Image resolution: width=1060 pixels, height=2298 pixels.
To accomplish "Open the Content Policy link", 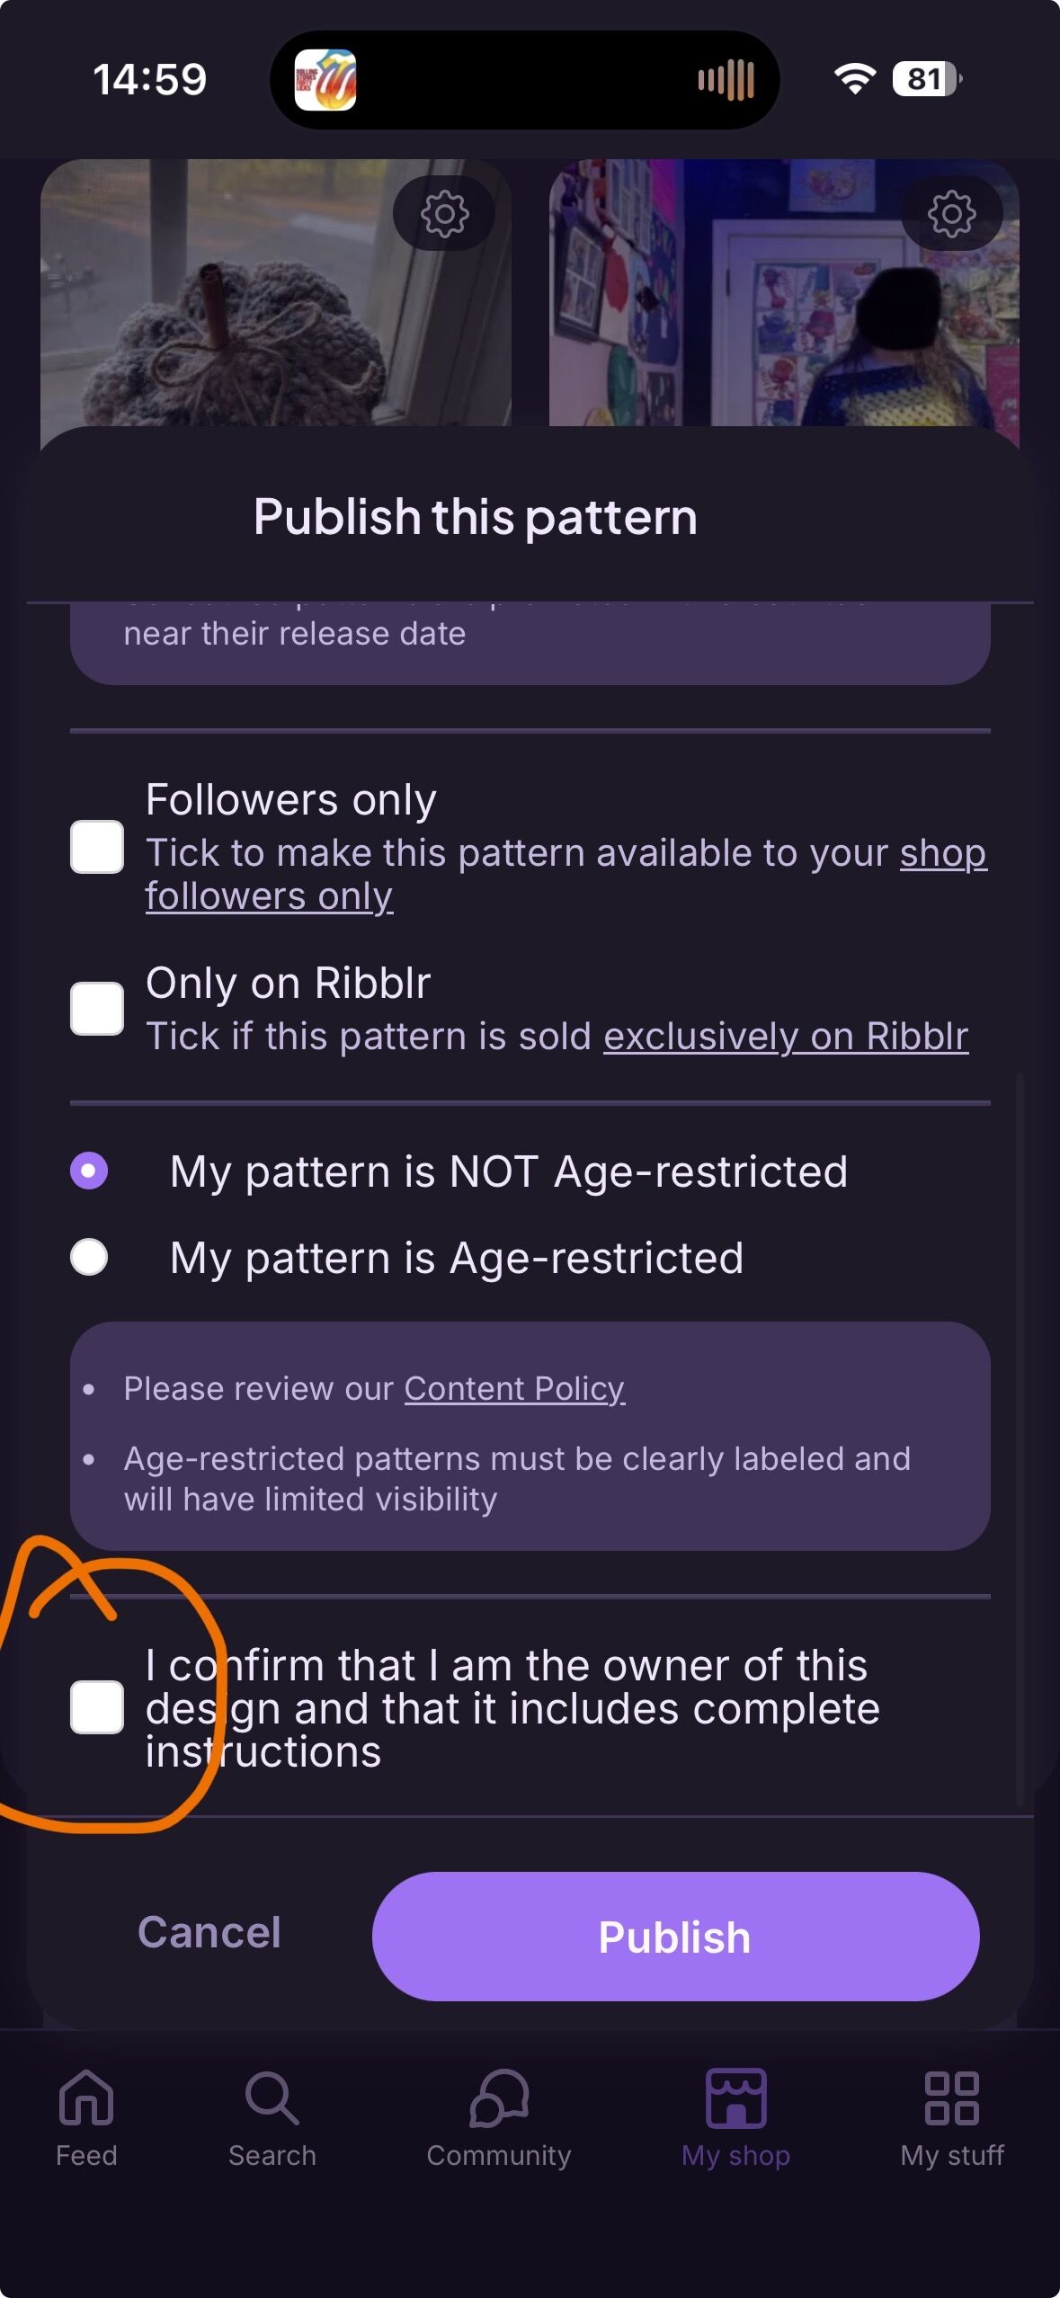I will tap(514, 1389).
